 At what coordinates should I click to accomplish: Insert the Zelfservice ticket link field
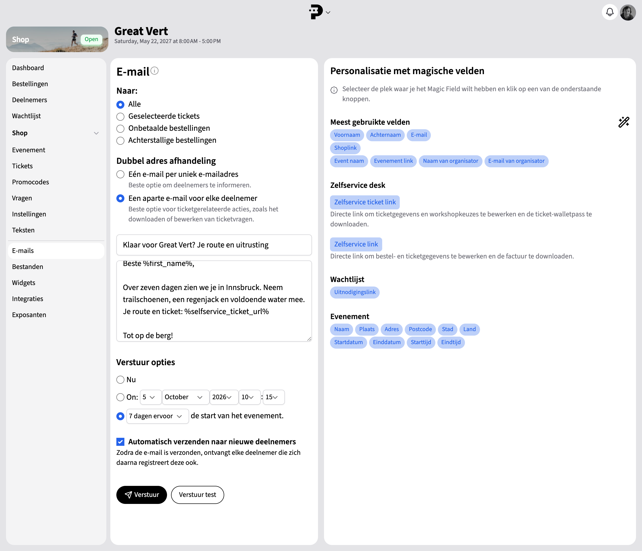[365, 202]
